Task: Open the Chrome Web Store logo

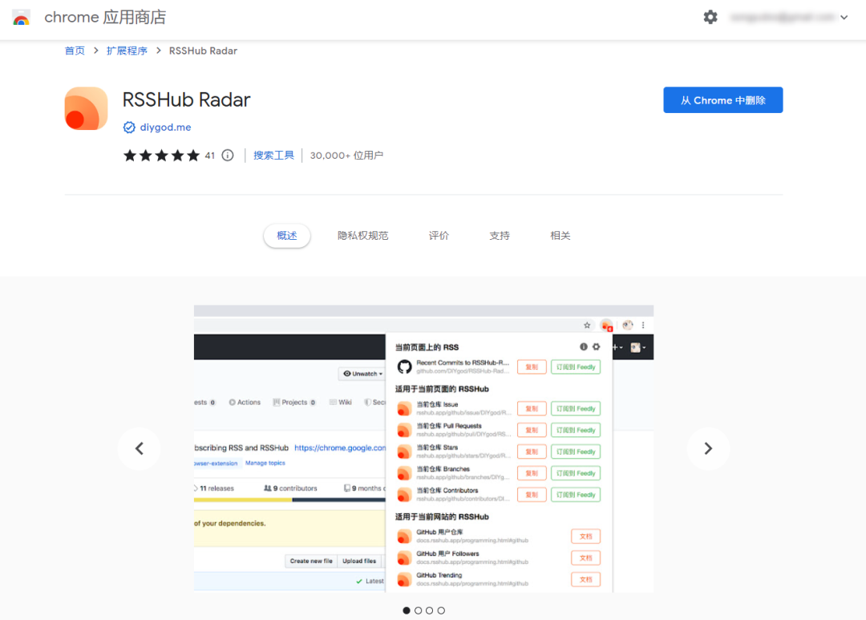Action: (x=21, y=17)
